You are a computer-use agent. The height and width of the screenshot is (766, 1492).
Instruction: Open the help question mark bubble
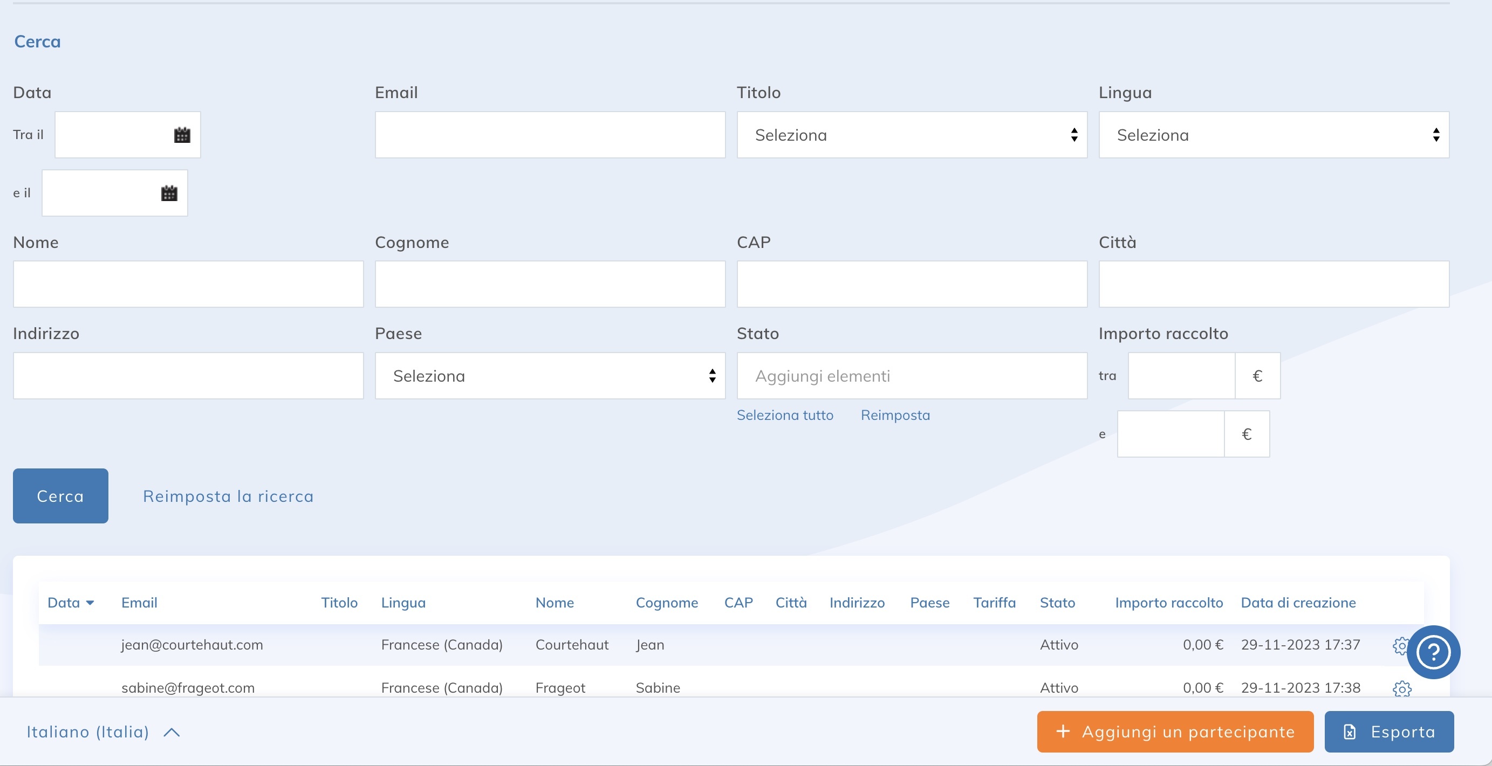[x=1434, y=652]
